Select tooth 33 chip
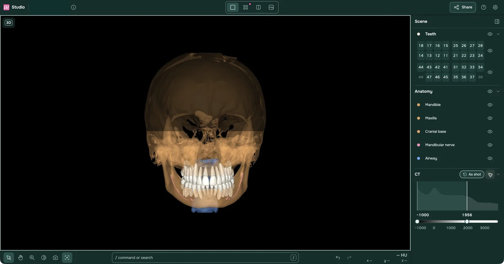The width and height of the screenshot is (504, 264). pos(472,67)
